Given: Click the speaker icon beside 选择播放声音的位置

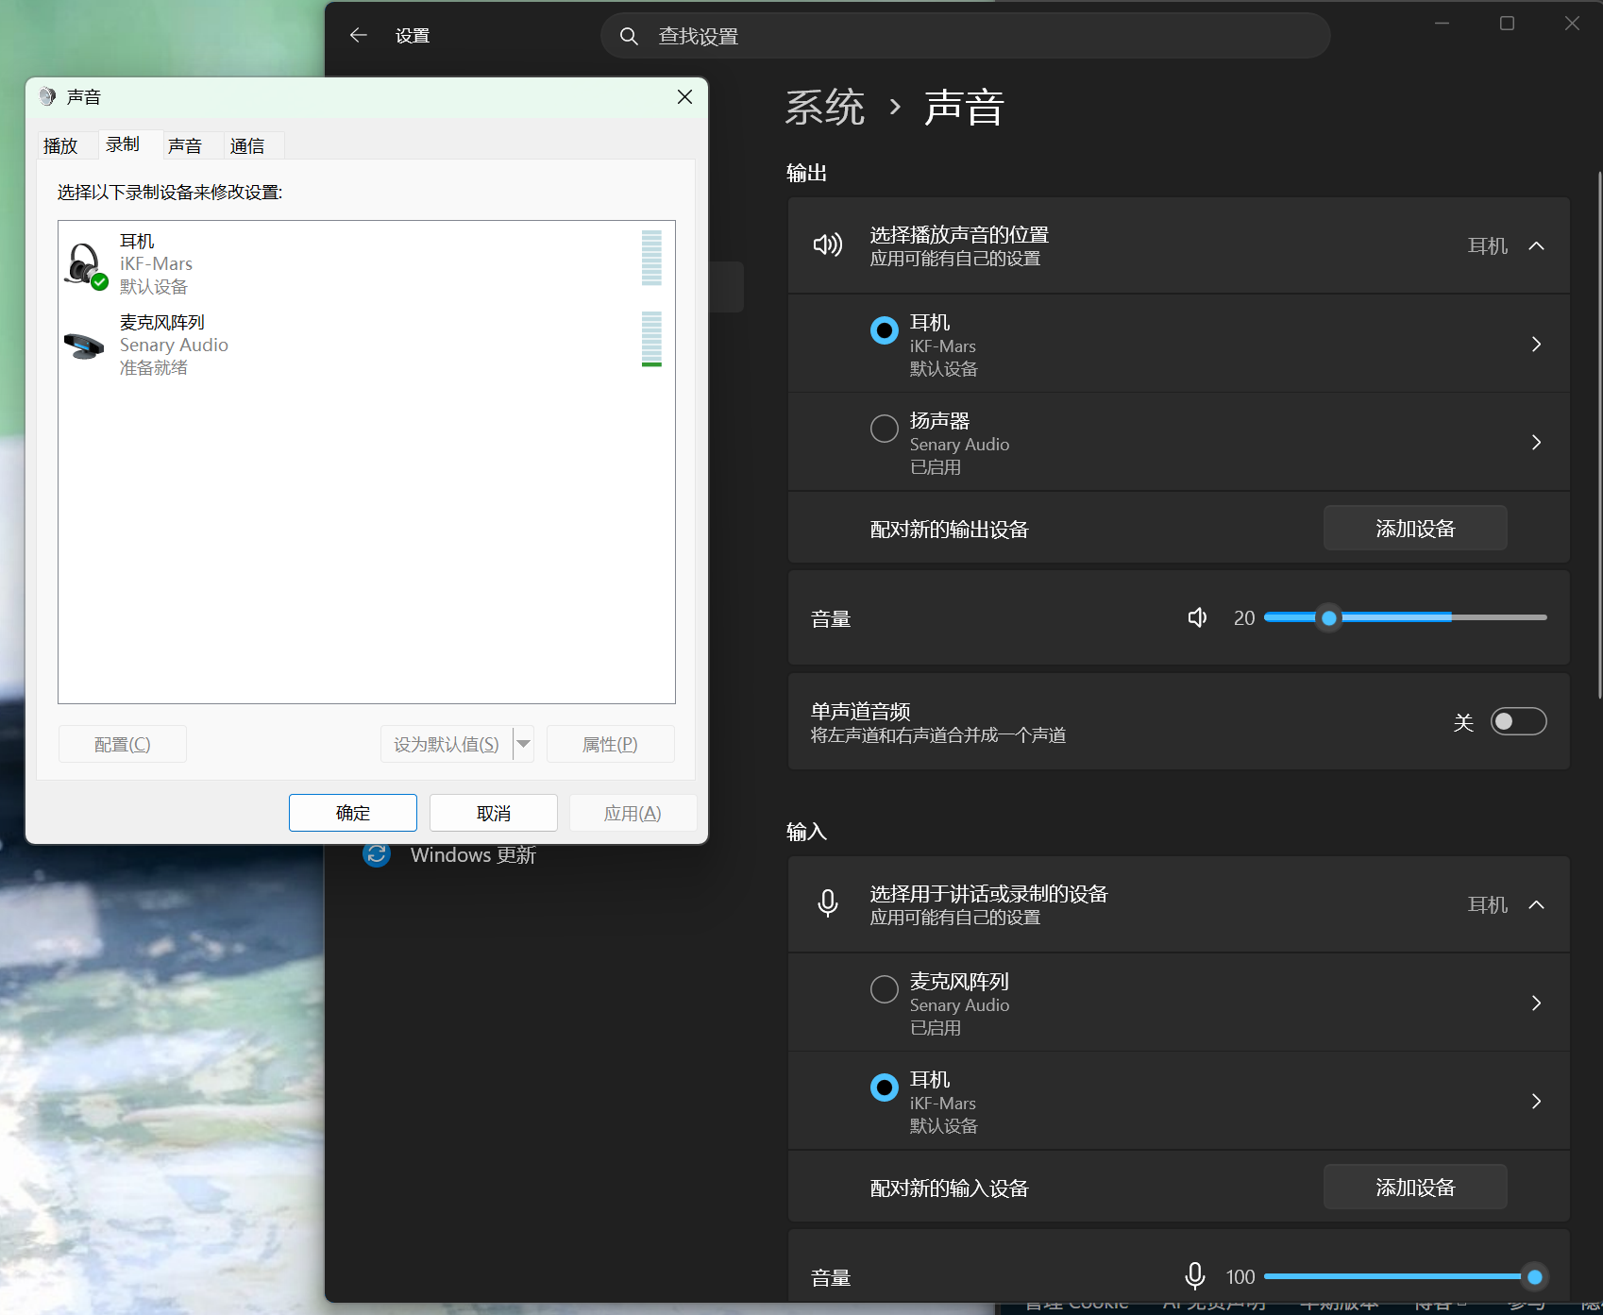Looking at the screenshot, I should coord(828,245).
